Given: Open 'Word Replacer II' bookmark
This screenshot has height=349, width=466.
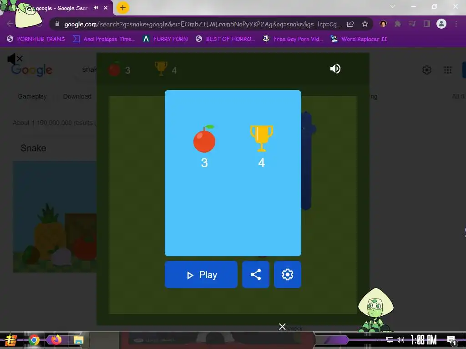Looking at the screenshot, I should tap(359, 39).
